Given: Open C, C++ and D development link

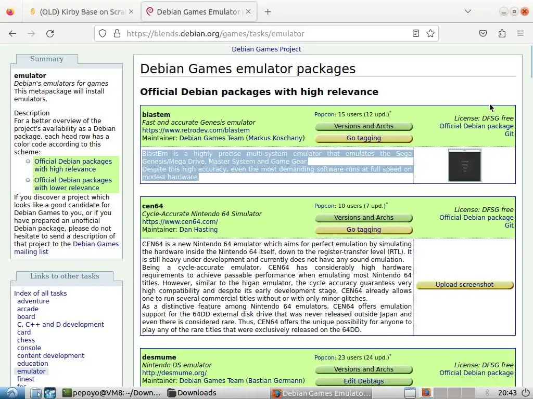Looking at the screenshot, I should point(60,325).
